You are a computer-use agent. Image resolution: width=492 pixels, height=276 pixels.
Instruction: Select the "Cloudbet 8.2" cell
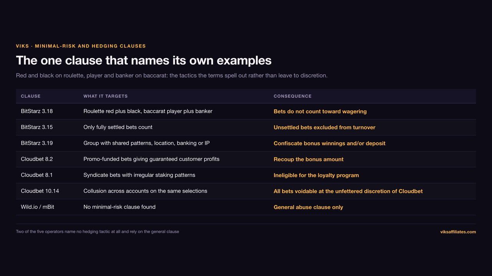point(37,159)
